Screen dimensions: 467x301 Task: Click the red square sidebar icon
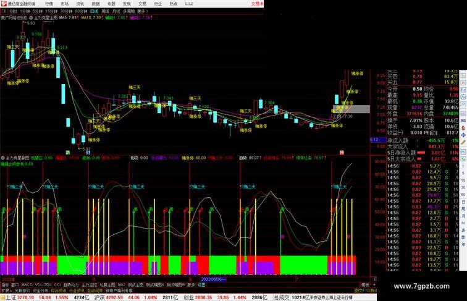click(x=463, y=82)
